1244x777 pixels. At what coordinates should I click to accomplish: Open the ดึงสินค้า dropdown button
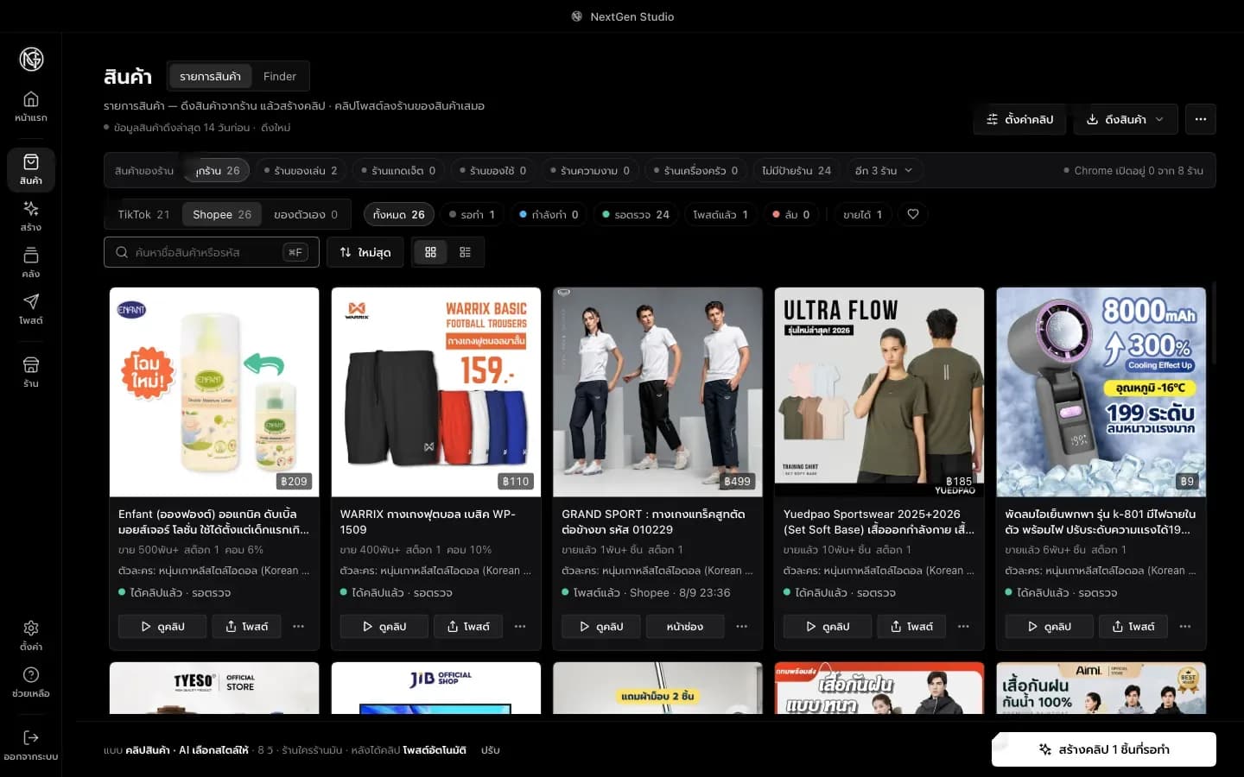pos(1126,119)
